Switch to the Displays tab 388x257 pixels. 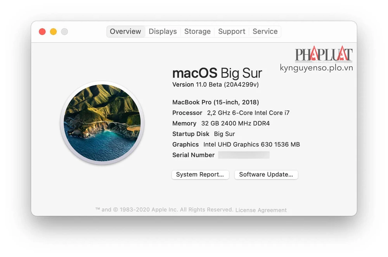[x=163, y=31]
